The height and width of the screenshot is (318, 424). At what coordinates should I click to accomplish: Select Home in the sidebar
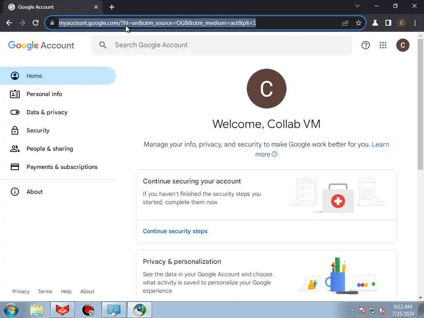(x=58, y=76)
